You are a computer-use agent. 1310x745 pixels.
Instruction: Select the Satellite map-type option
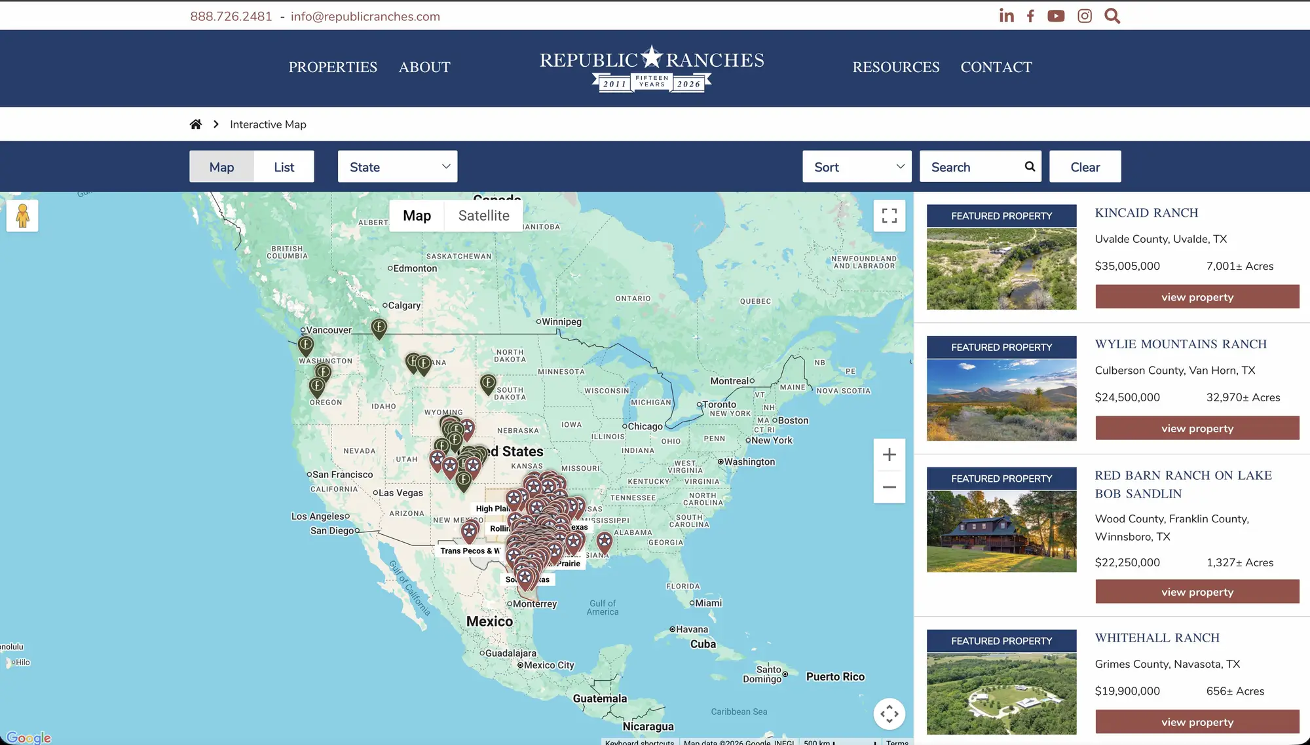(483, 215)
